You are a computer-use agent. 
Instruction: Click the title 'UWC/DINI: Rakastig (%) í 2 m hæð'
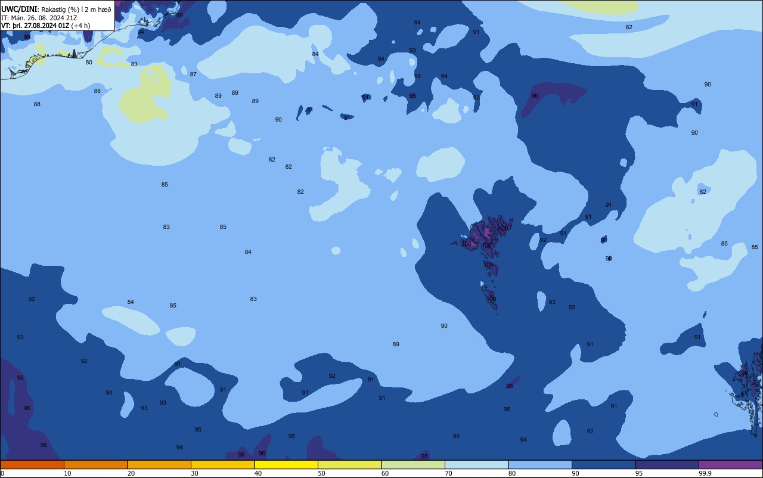pyautogui.click(x=56, y=10)
